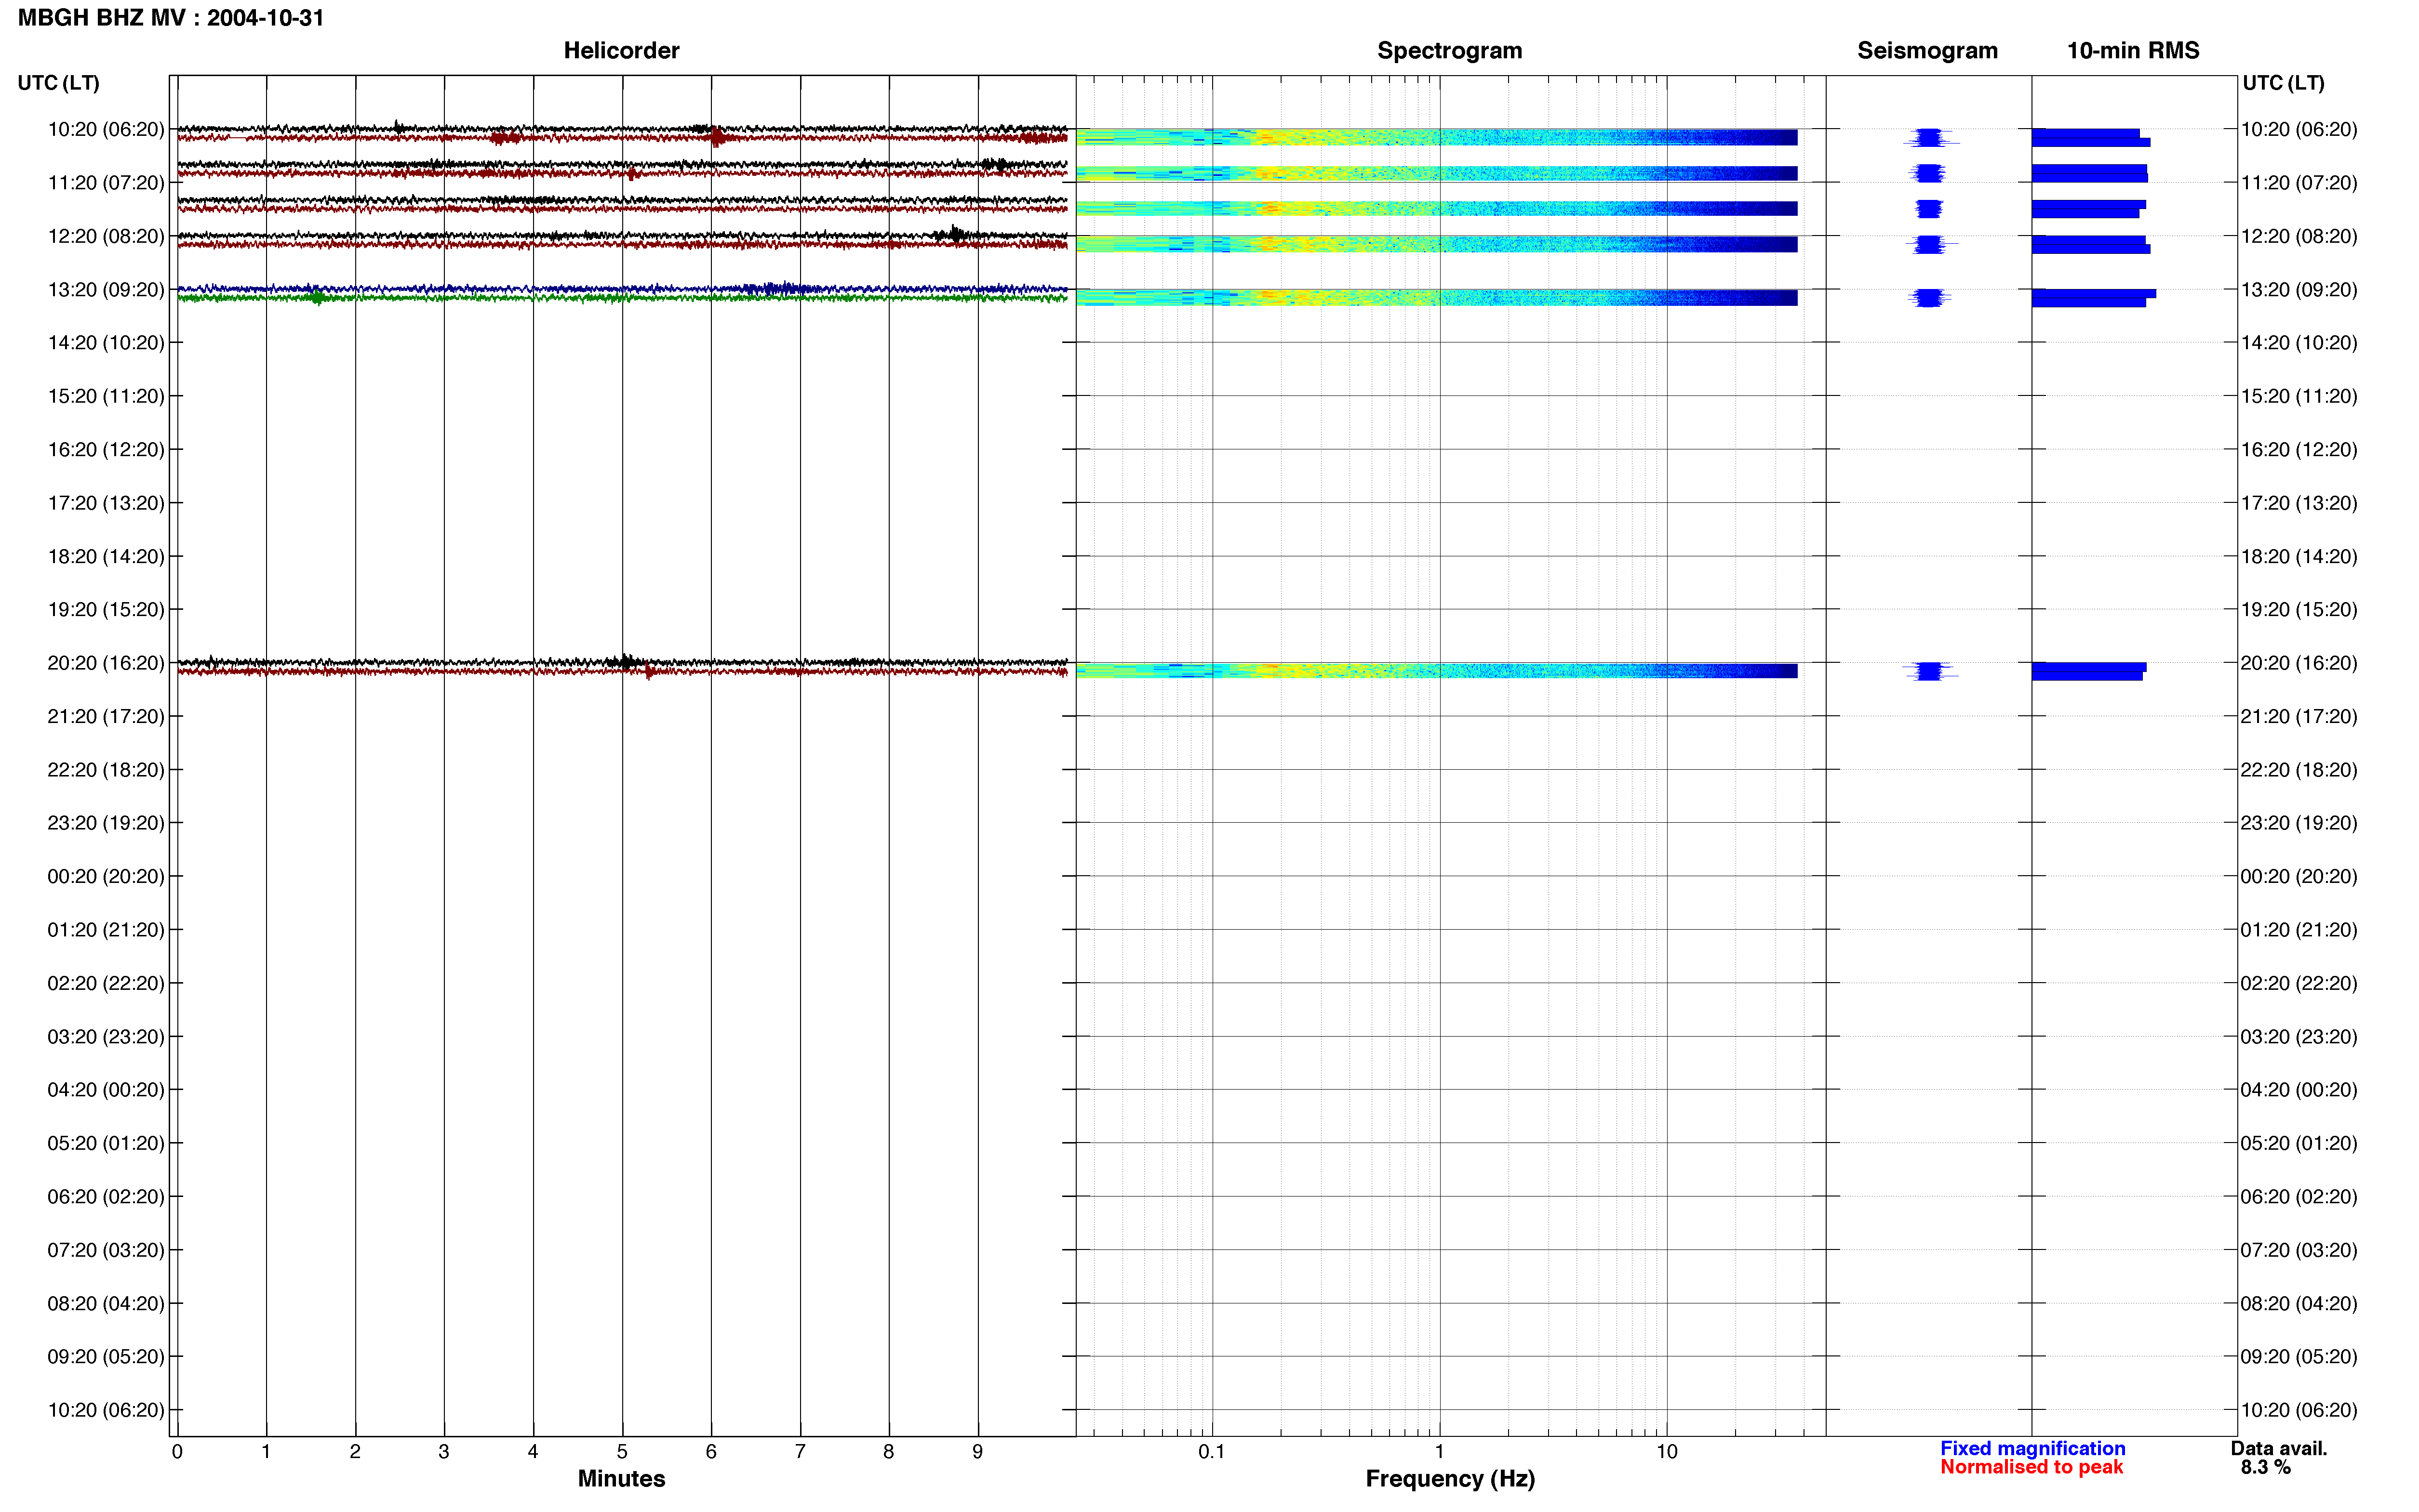
Task: Click the RMS bar at 20:20
Action: 2089,671
